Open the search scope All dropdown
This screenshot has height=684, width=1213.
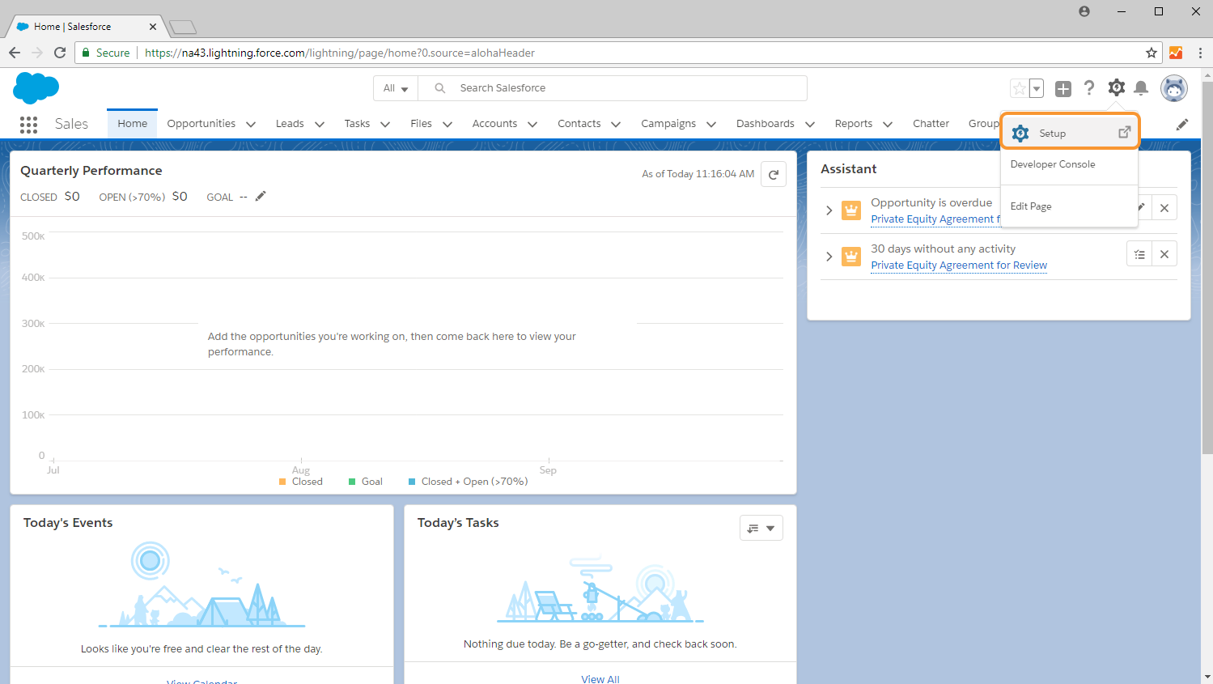pyautogui.click(x=396, y=88)
